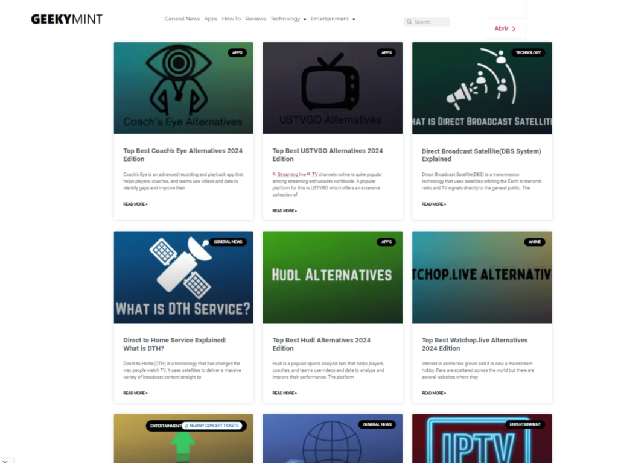Image resolution: width=618 pixels, height=463 pixels.
Task: Open the Reviews section from the navbar
Action: tap(255, 19)
